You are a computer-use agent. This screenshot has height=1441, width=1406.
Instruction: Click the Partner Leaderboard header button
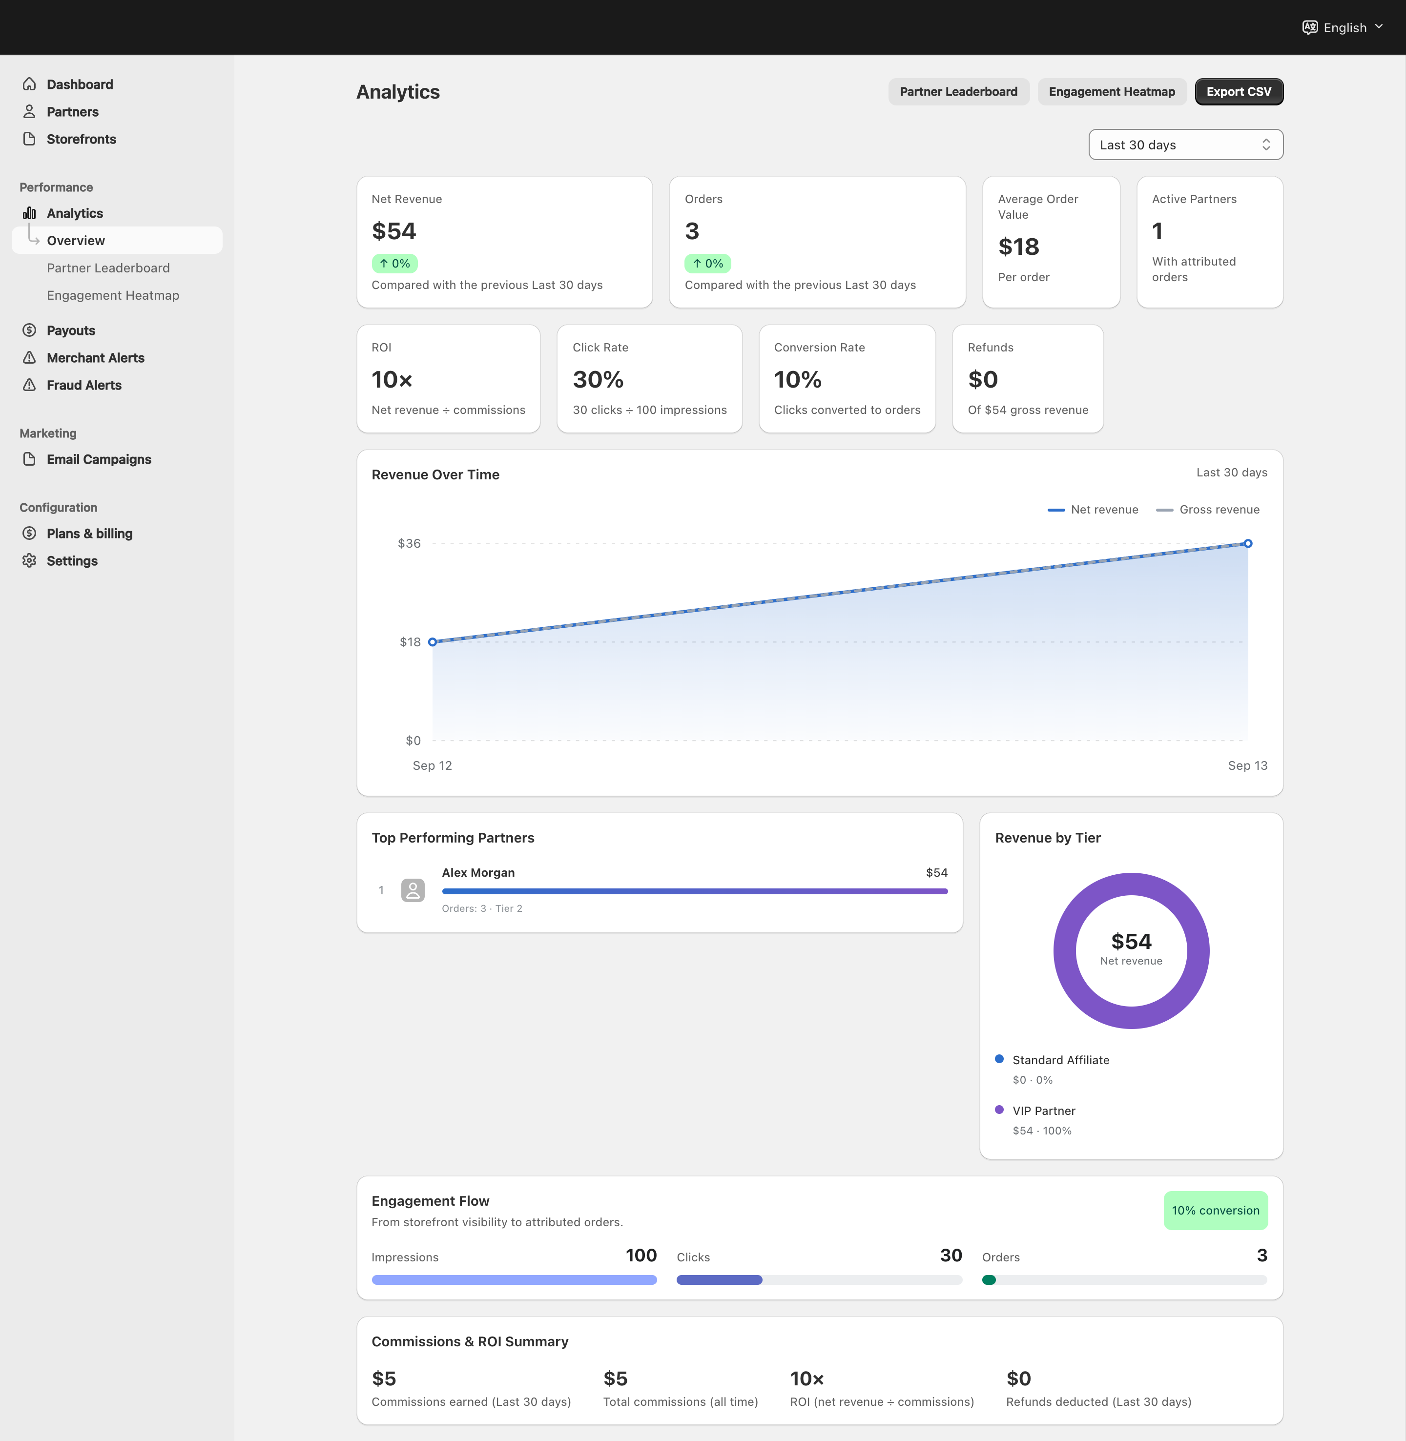pos(958,92)
